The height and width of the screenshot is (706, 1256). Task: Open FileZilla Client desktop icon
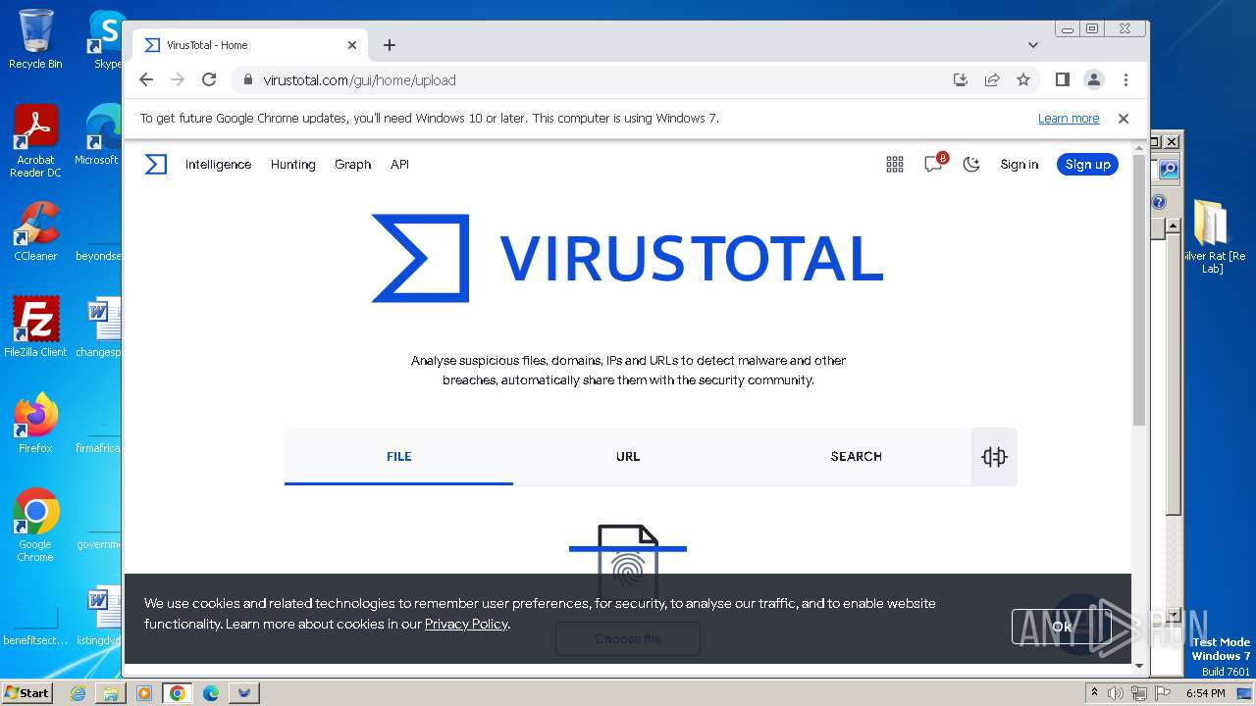coord(35,327)
